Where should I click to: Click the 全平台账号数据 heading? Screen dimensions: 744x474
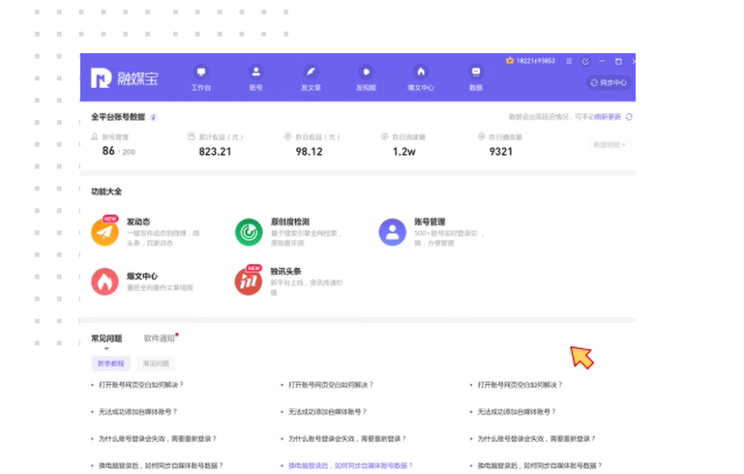118,117
